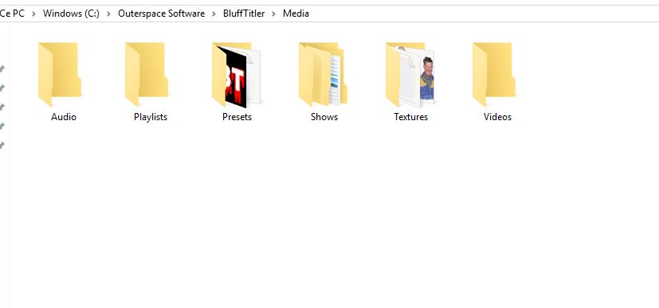Expand chevron after BluffTitler in breadcrumb
This screenshot has height=308, width=659.
pos(274,14)
